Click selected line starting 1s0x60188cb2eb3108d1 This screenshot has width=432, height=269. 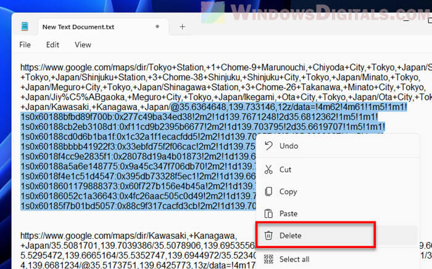tap(202, 127)
